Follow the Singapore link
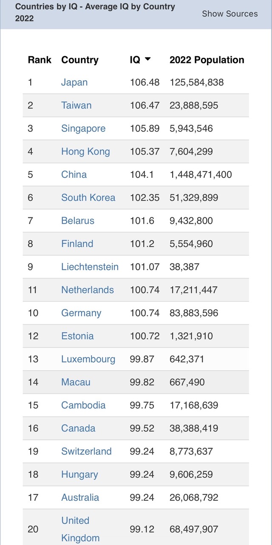 (x=83, y=128)
